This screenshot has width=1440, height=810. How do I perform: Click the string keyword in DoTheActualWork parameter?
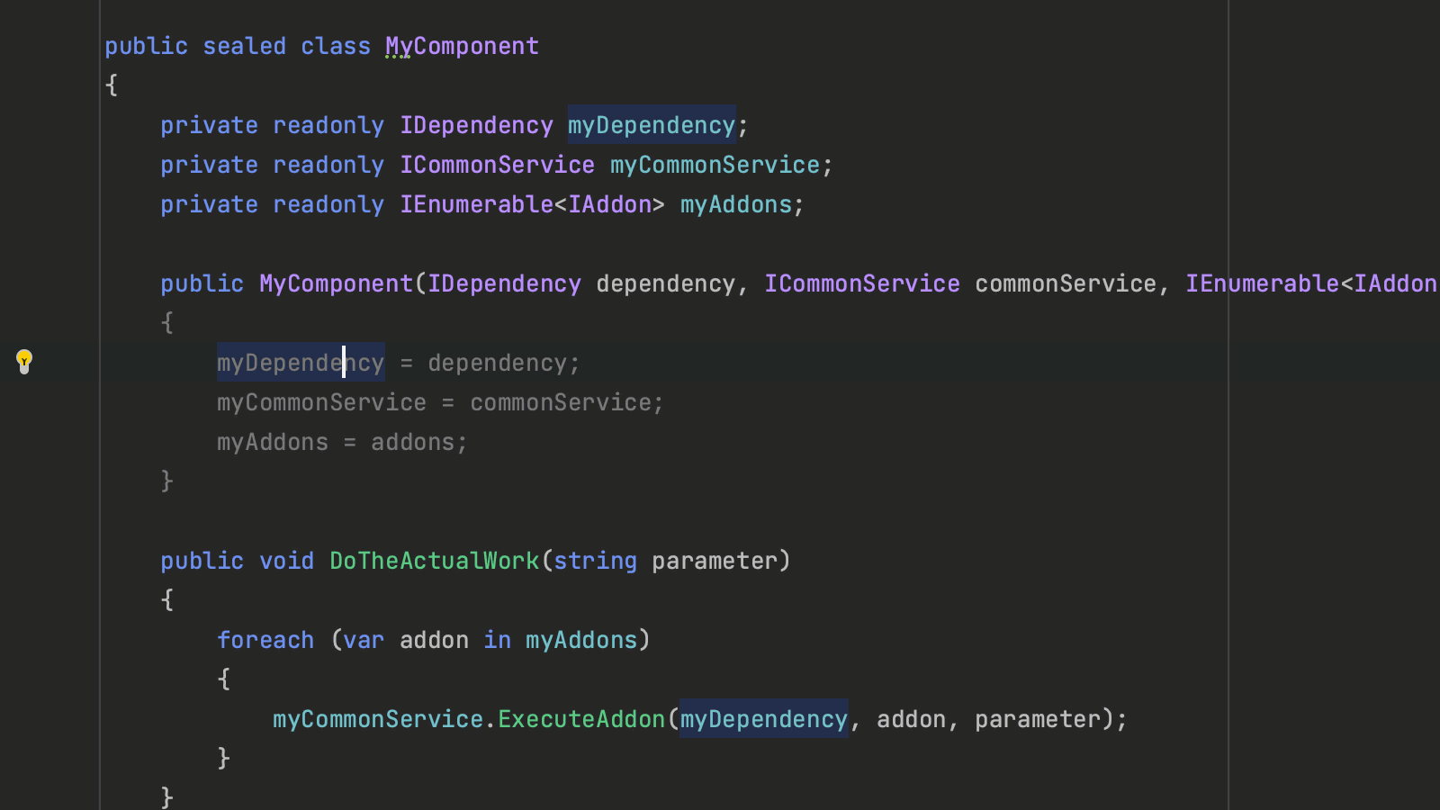click(x=595, y=560)
